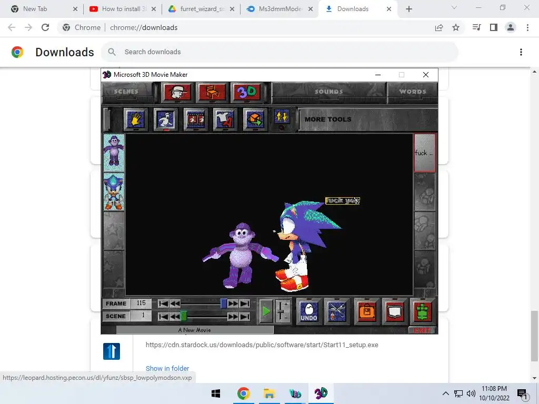The height and width of the screenshot is (404, 539).
Task: Switch to the Ms3dmmMode tab
Action: coord(279,9)
